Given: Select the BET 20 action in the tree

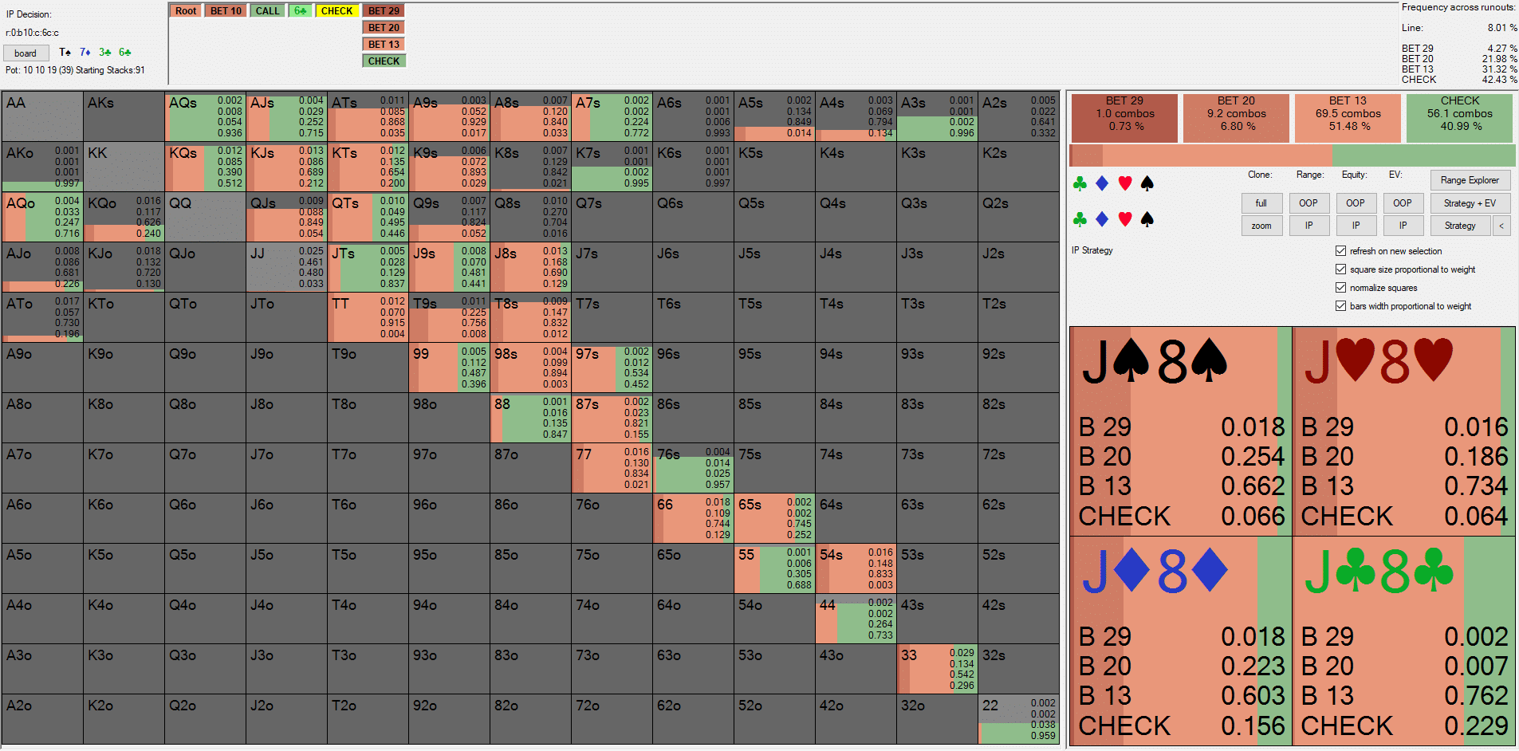Looking at the screenshot, I should tap(384, 28).
